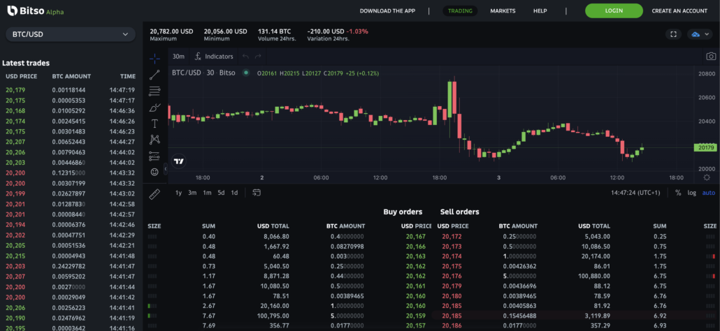
Task: Click Download the App link
Action: [387, 10]
